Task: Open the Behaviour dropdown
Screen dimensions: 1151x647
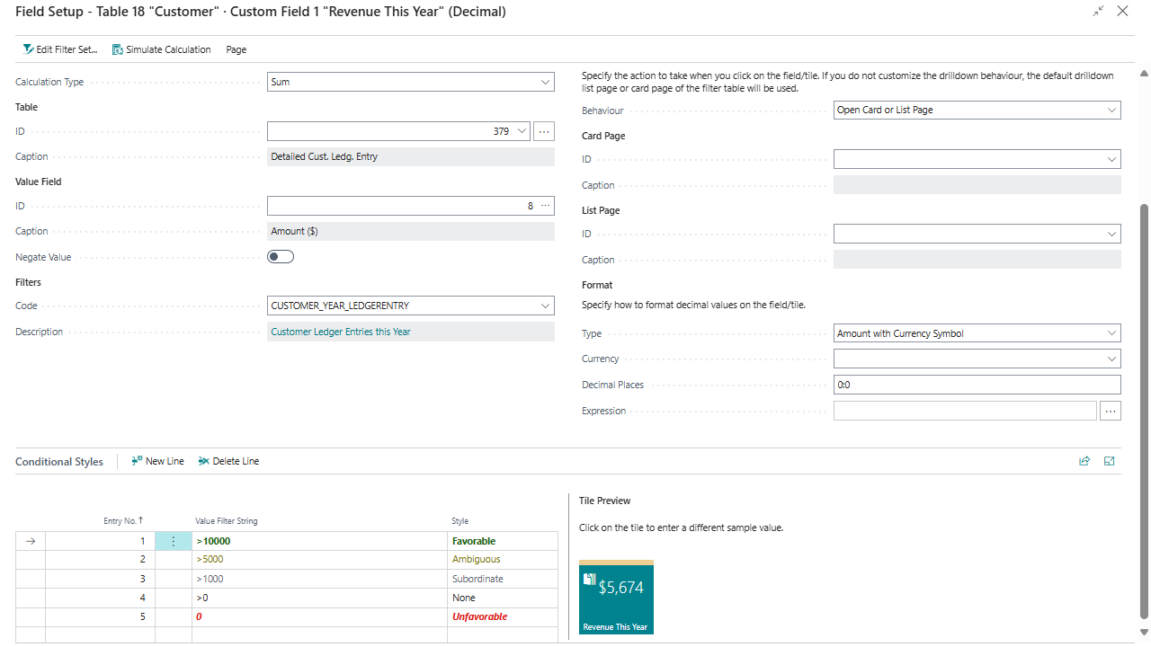Action: [x=1111, y=111]
